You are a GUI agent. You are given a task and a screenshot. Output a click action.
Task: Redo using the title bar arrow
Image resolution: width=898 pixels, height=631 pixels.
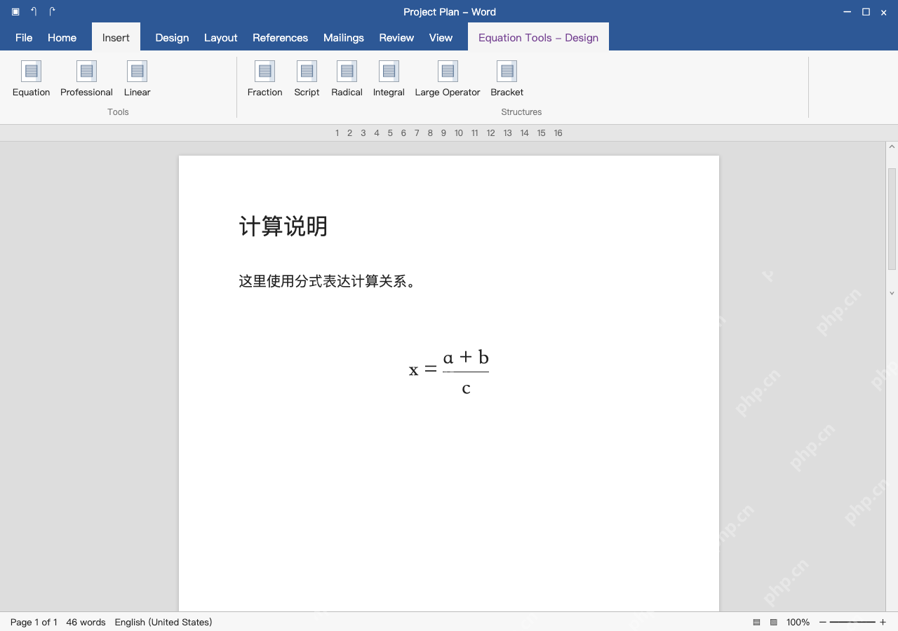click(x=52, y=12)
